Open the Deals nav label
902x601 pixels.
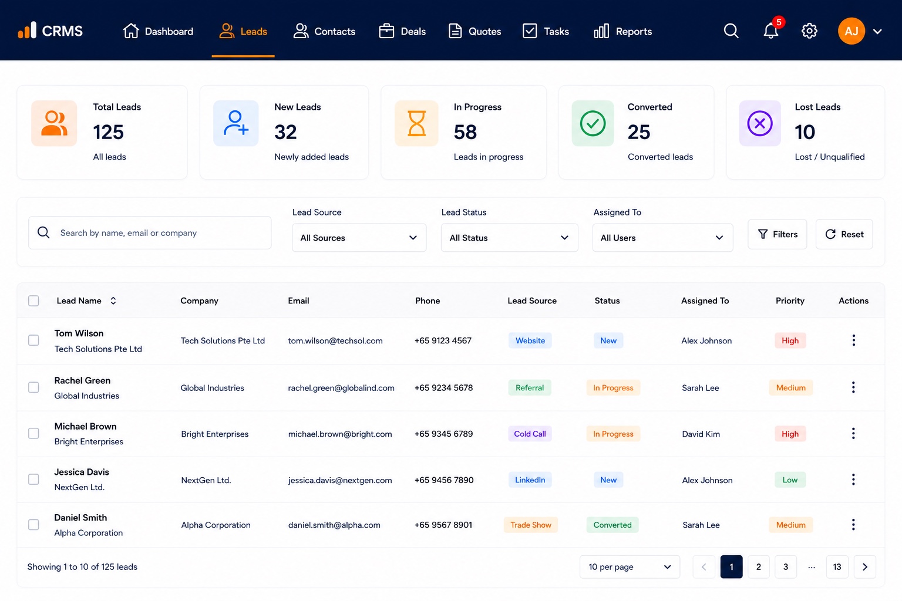(x=413, y=32)
